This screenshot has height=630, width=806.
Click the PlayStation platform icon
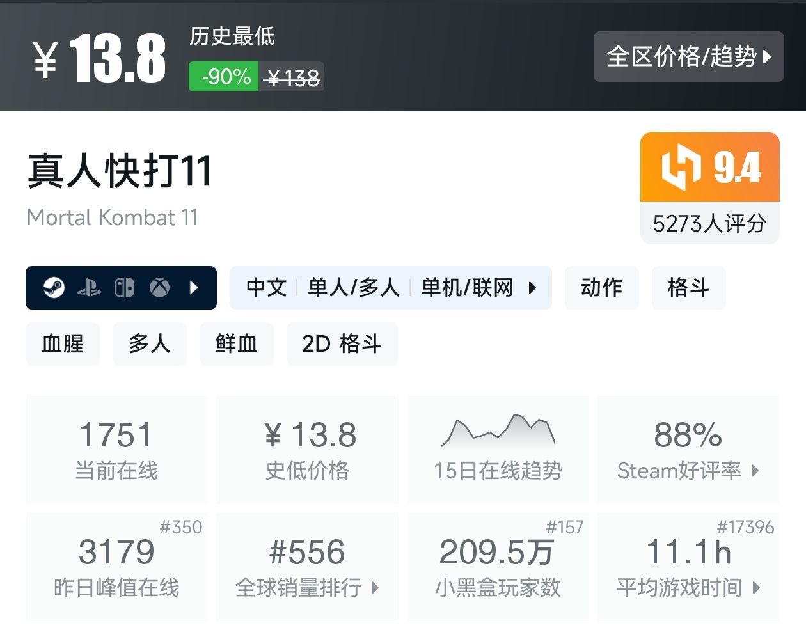[x=89, y=288]
